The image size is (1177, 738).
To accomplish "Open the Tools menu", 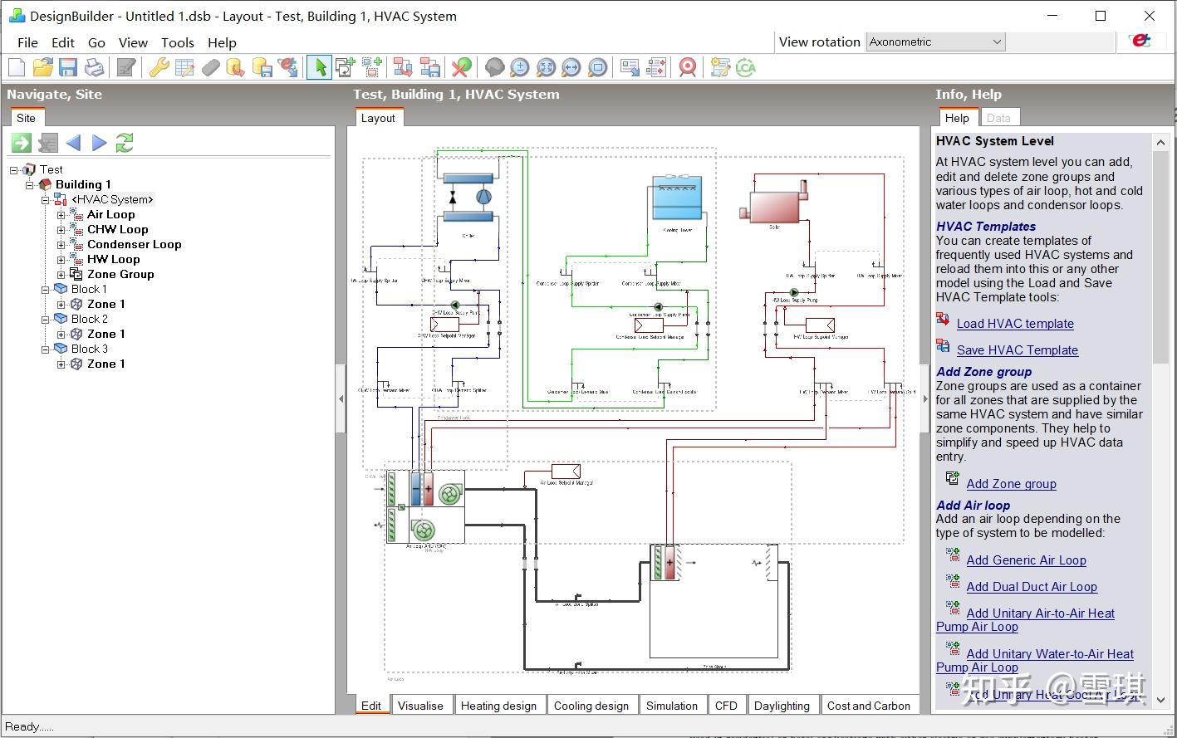I will [x=177, y=42].
